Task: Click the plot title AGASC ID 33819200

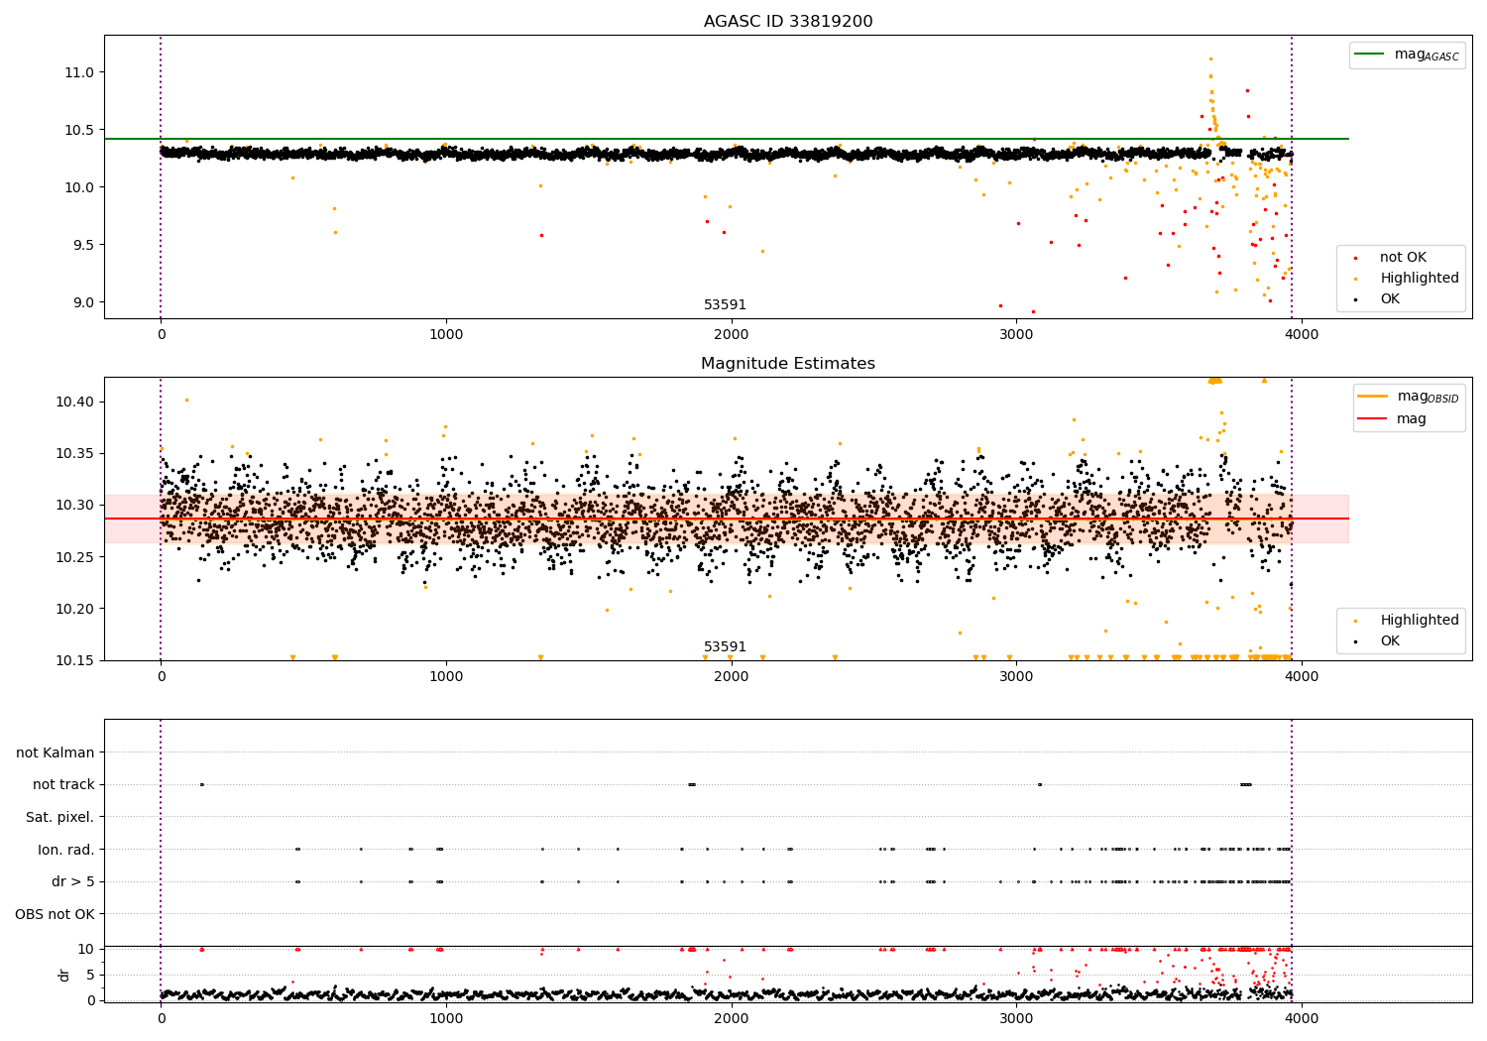Action: tap(788, 22)
